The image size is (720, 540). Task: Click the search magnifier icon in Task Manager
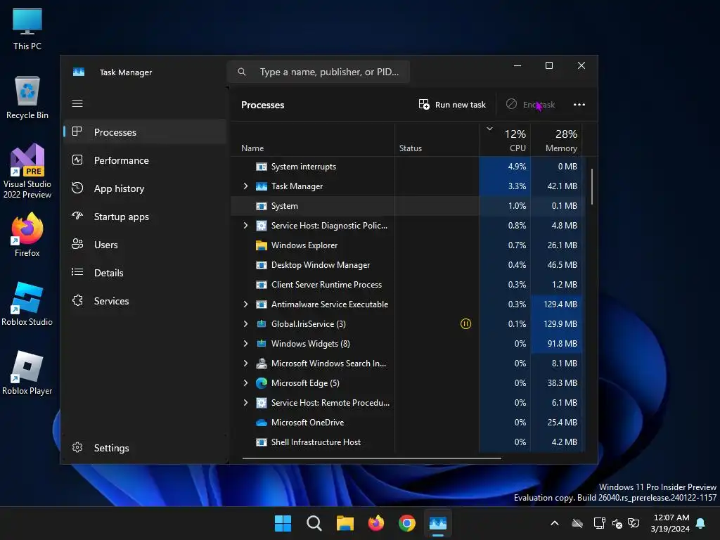[242, 72]
